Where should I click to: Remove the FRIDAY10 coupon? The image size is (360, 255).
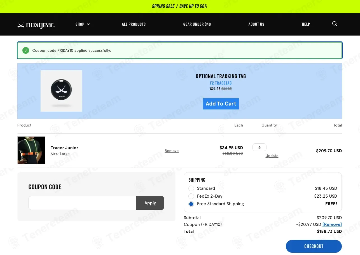(332, 224)
